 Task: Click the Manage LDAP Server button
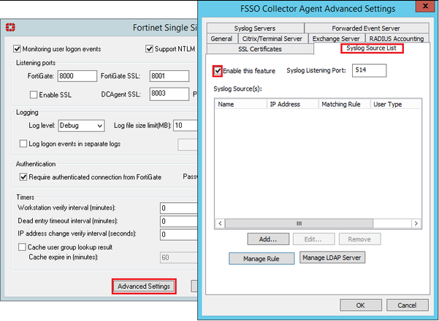point(332,258)
